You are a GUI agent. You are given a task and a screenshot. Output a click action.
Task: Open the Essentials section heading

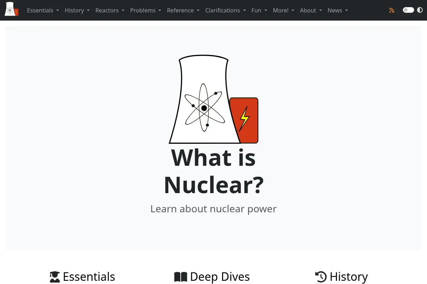89,277
